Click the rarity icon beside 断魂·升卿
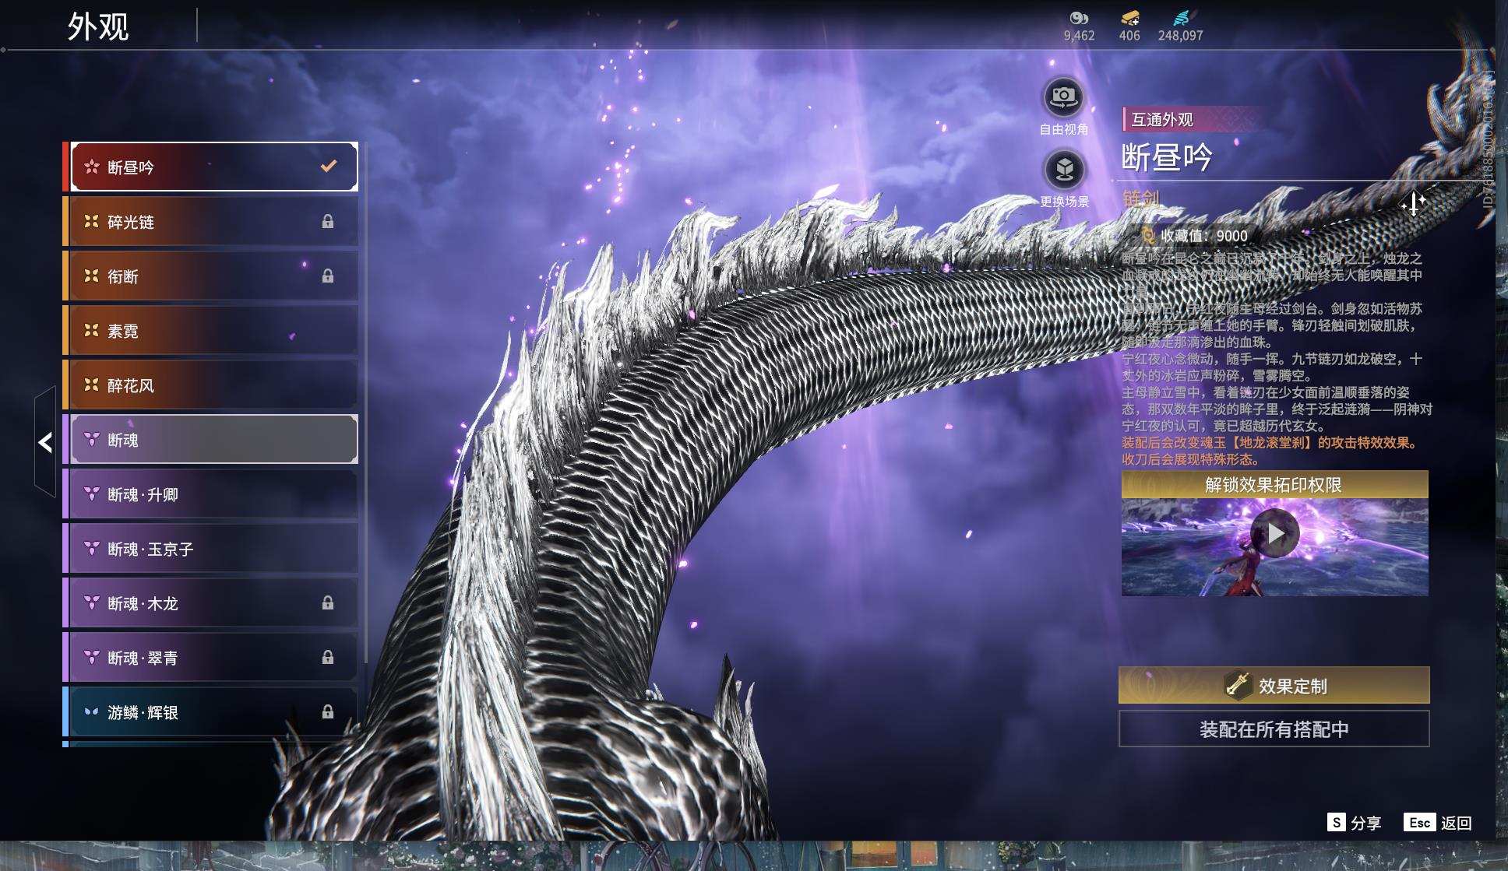 point(91,493)
